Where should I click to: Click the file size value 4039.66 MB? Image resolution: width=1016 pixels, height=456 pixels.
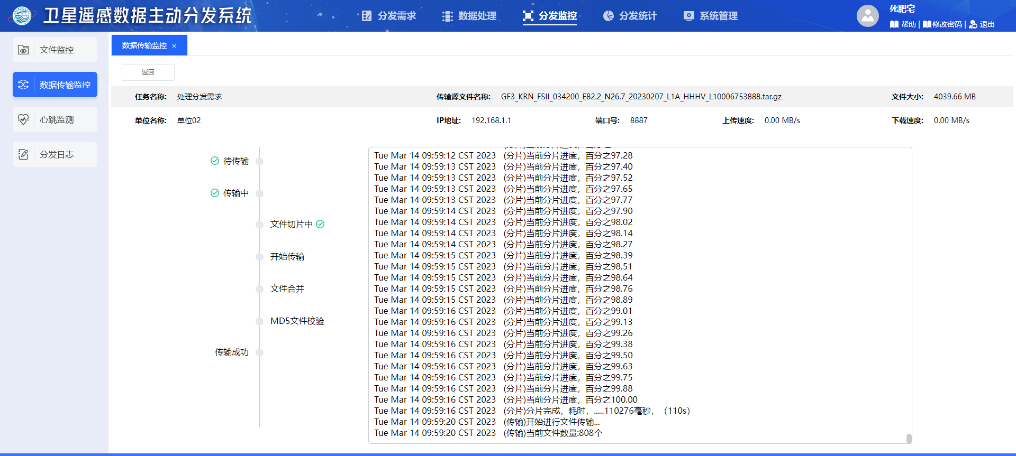955,97
